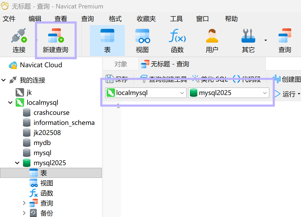Image resolution: width=301 pixels, height=217 pixels.
Task: Open the Edit menu
Action: pos(35,19)
